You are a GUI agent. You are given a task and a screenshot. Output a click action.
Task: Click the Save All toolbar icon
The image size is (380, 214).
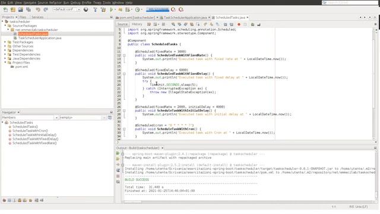(x=28, y=10)
